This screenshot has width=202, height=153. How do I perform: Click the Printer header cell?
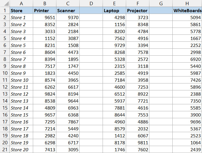point(44,10)
